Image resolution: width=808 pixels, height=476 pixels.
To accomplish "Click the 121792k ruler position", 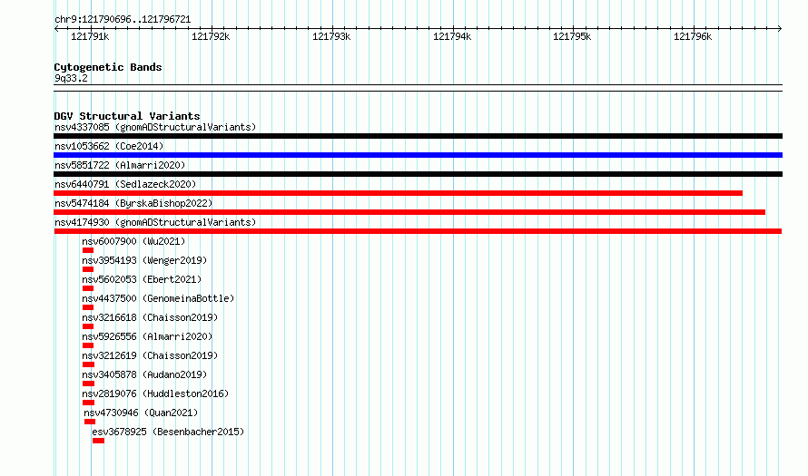I will 211,36.
